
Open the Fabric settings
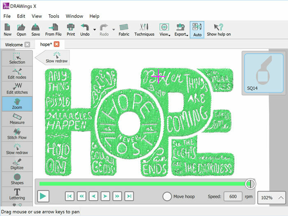[x=124, y=30]
